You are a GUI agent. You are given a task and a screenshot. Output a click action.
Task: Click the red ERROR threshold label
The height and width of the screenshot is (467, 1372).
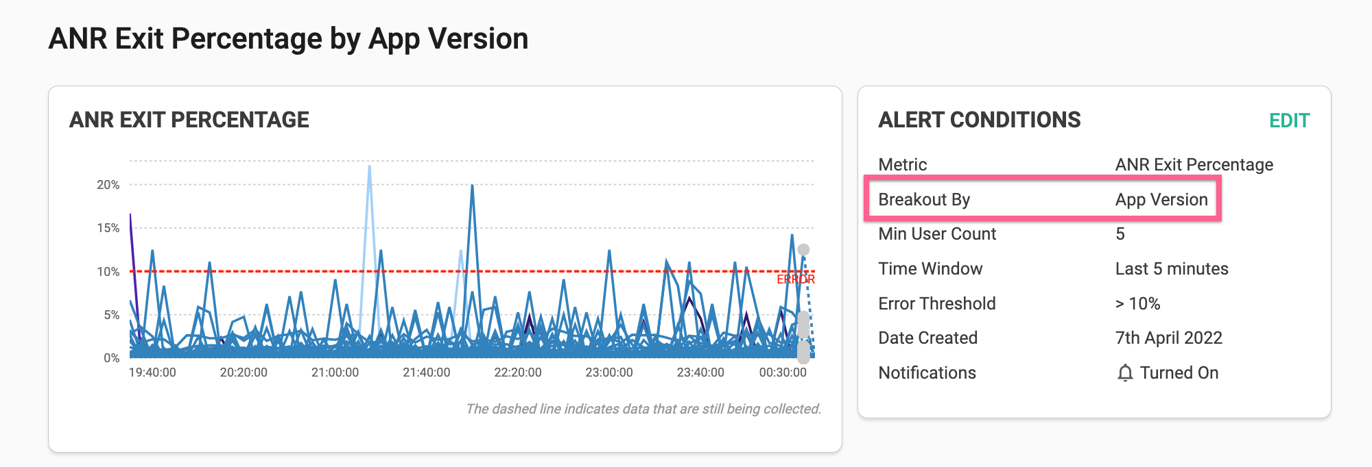pos(795,279)
